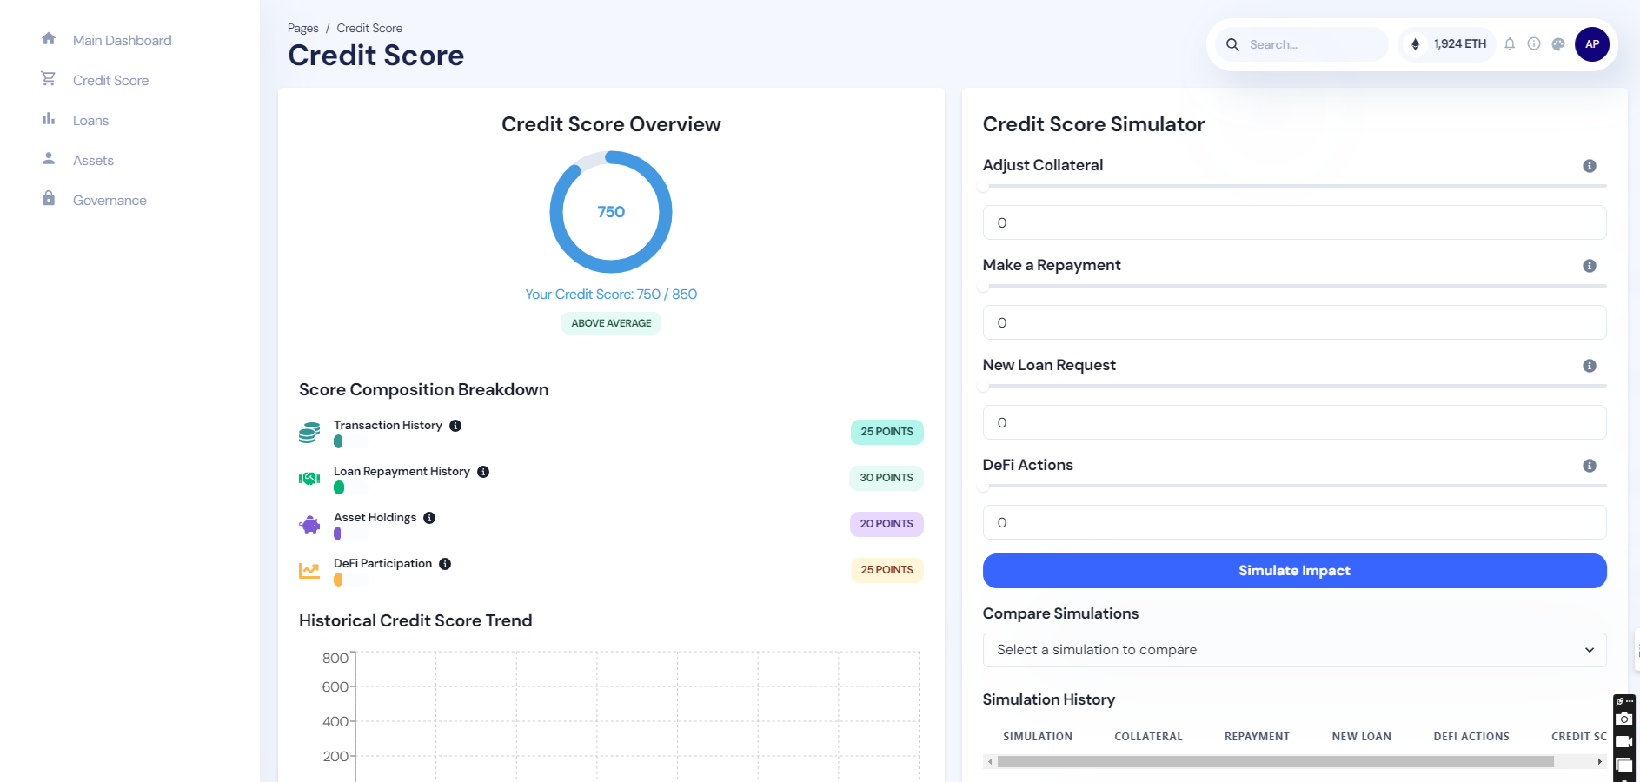
Task: Click the New Loan Request input field
Action: point(1294,422)
